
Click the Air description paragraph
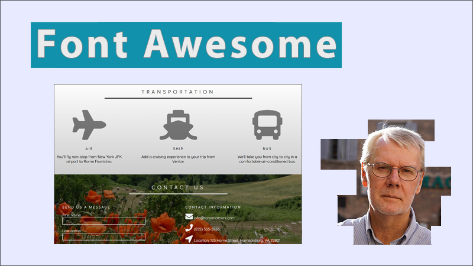pyautogui.click(x=89, y=159)
